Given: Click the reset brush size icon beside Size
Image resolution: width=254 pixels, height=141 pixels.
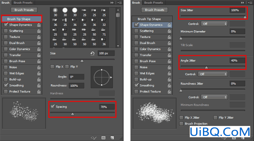Looking at the screenshot, I should tap(93, 53).
